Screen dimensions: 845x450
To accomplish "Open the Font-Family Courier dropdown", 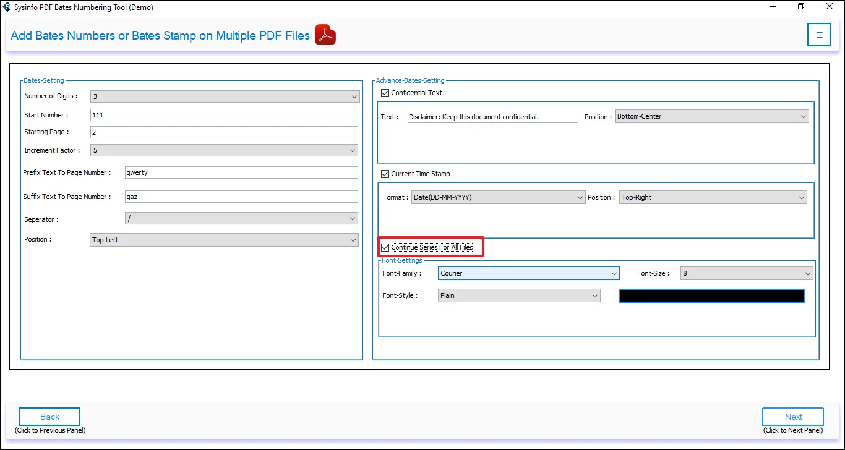I will point(528,273).
